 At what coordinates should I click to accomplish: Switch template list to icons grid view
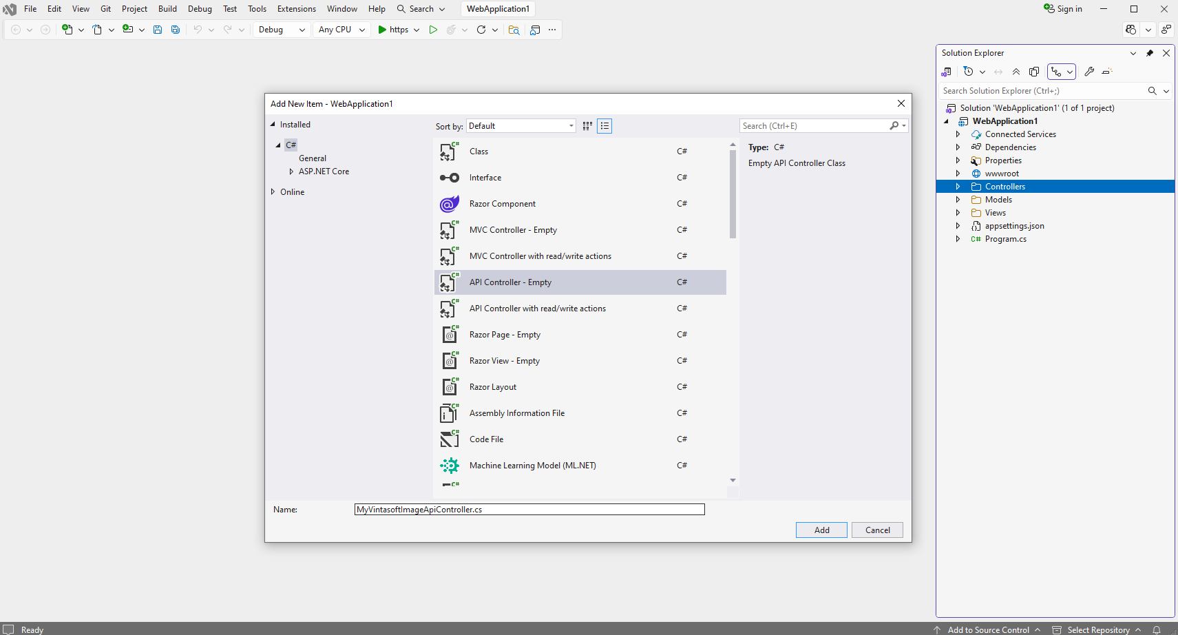tap(587, 126)
